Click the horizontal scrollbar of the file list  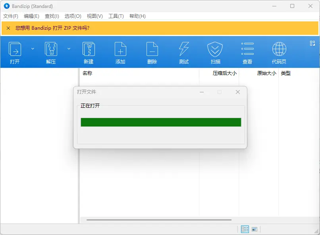(x=159, y=220)
